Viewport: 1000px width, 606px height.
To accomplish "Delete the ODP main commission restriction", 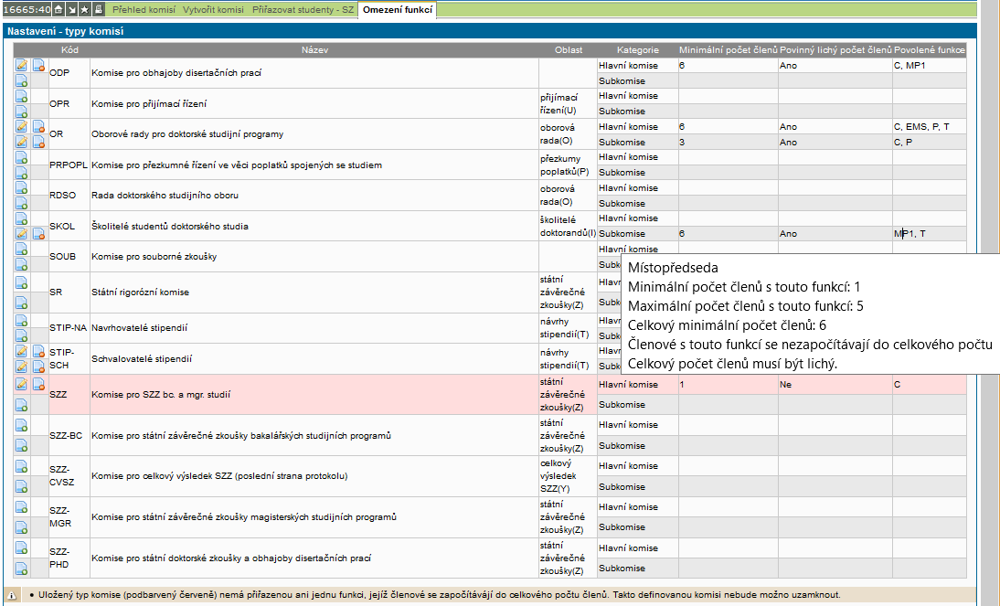I will pos(39,66).
